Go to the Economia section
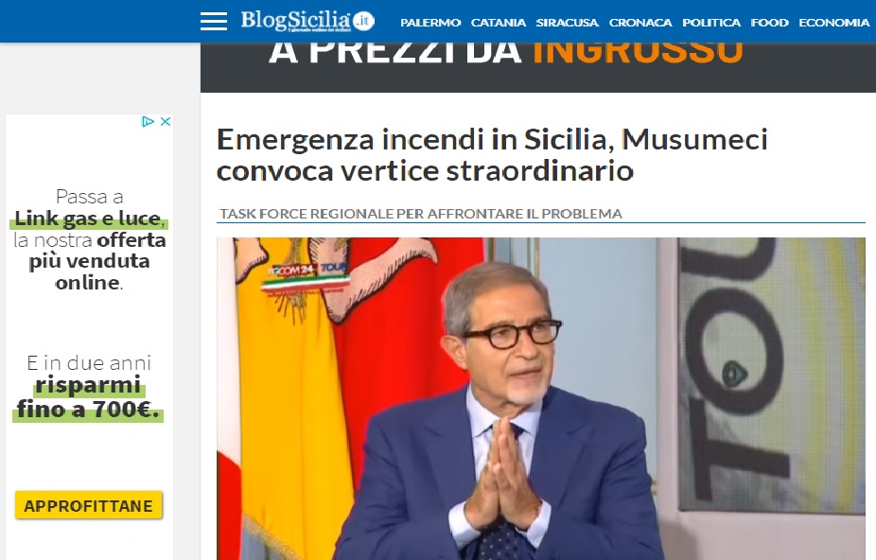The height and width of the screenshot is (560, 876). (x=834, y=23)
